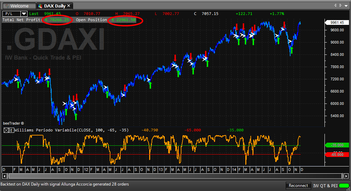The width and height of the screenshot is (351, 191).
Task: Click the 9961.45 last price label
Action: 337,22
